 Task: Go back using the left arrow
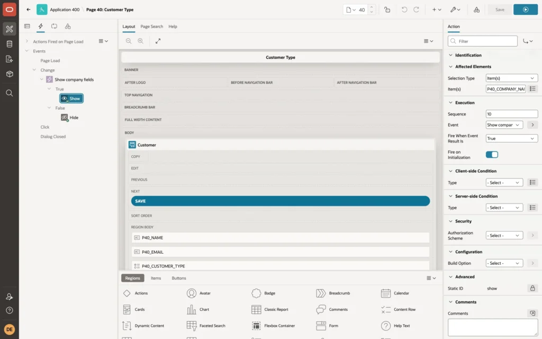(x=29, y=10)
